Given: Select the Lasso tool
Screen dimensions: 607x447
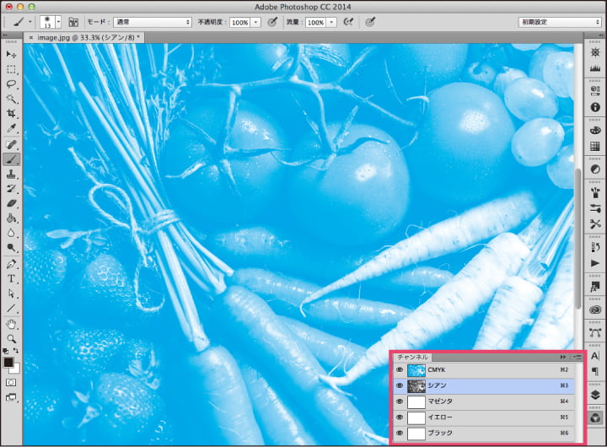Looking at the screenshot, I should 12,84.
